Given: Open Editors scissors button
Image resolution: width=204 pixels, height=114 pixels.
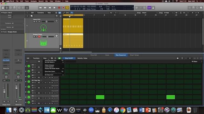Looking at the screenshot, I should 27,8.
